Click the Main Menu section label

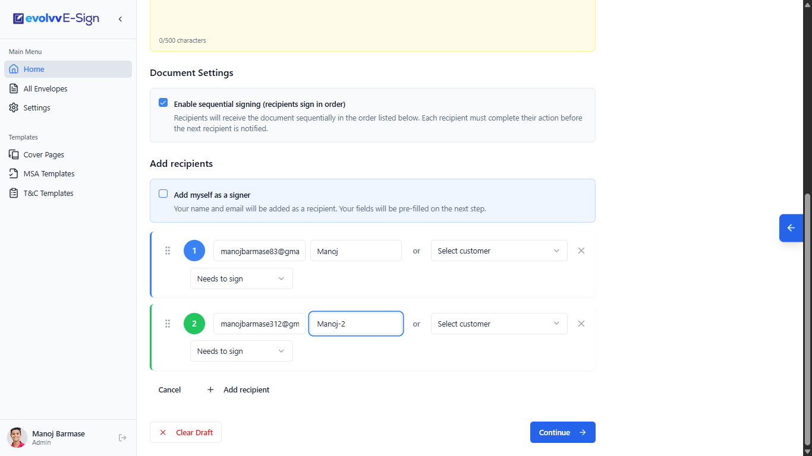click(x=25, y=52)
